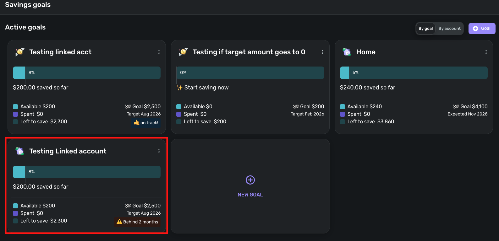The height and width of the screenshot is (241, 499).
Task: Click the party emoji icon on Testing linked acct
Action: 20,52
